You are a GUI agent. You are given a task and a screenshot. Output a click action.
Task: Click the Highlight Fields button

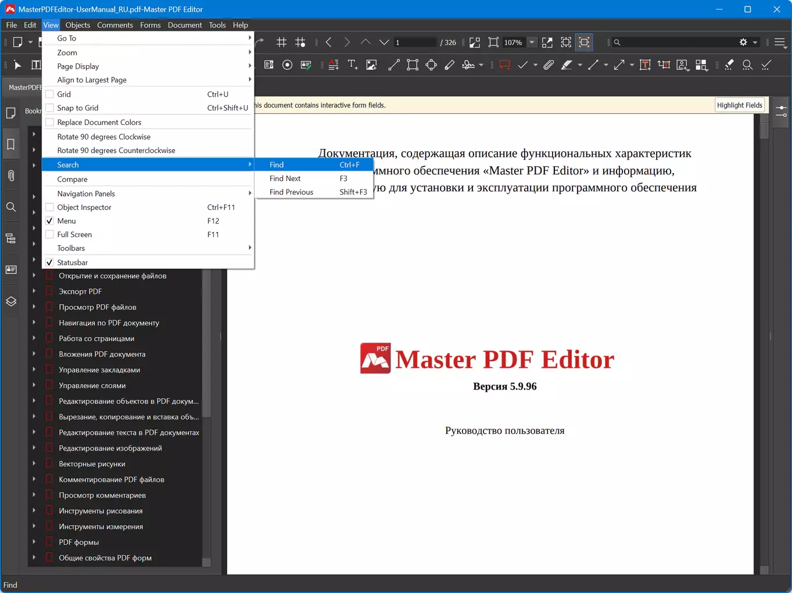pyautogui.click(x=739, y=105)
